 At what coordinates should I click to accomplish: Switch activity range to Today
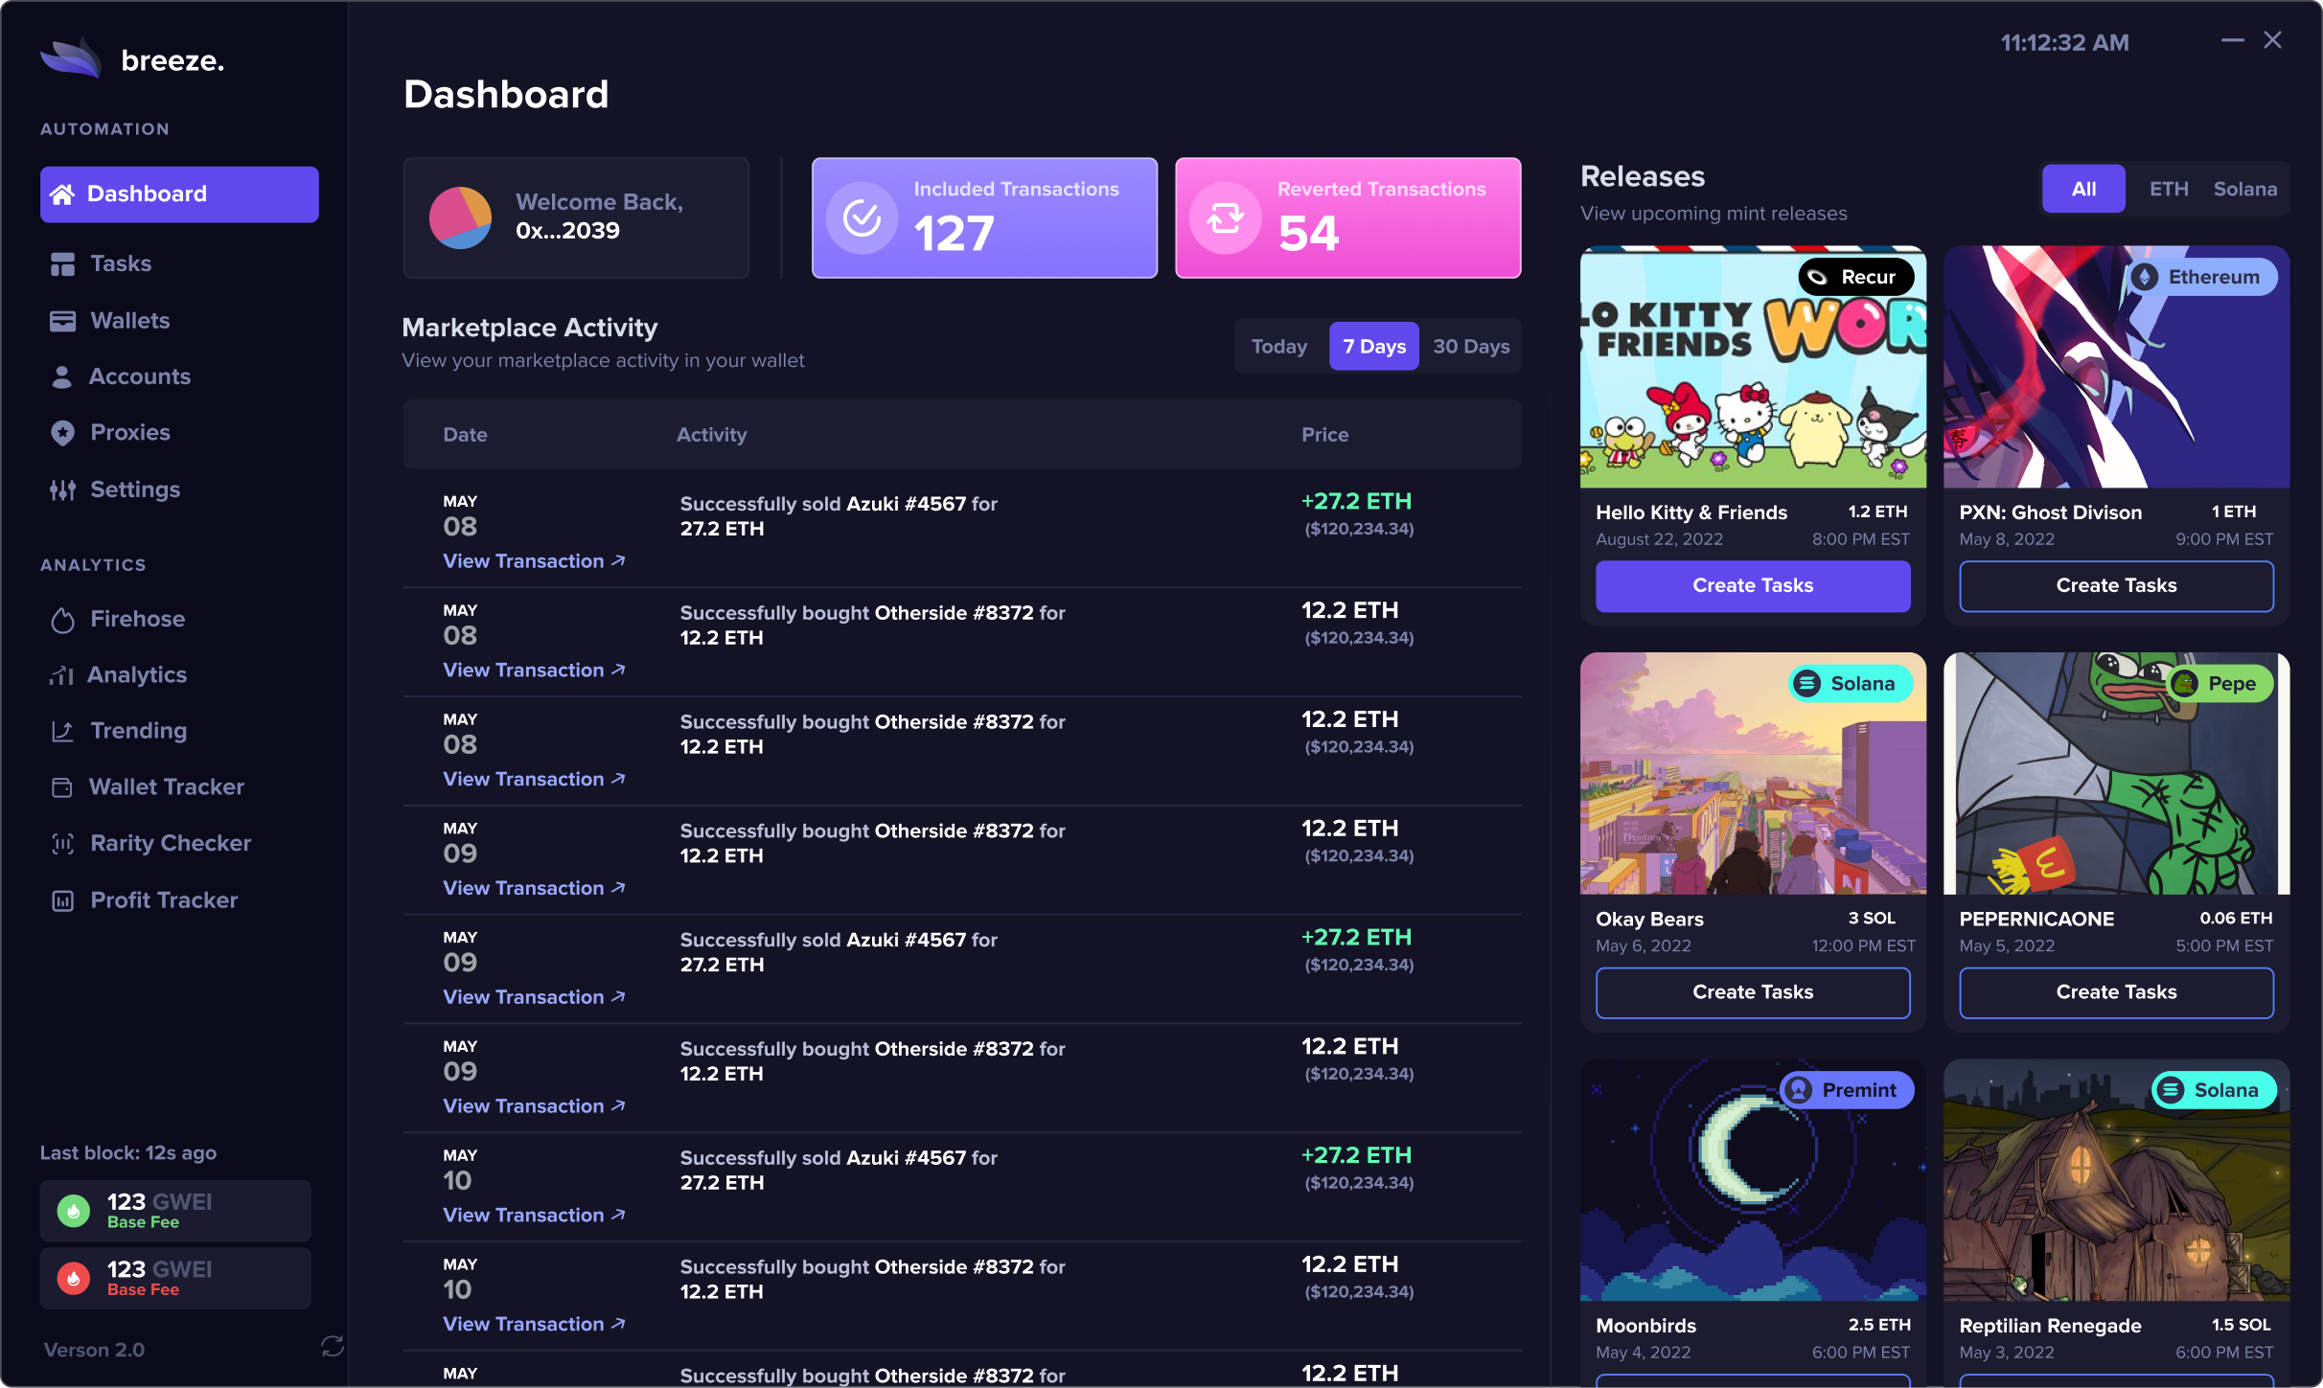[x=1278, y=347]
